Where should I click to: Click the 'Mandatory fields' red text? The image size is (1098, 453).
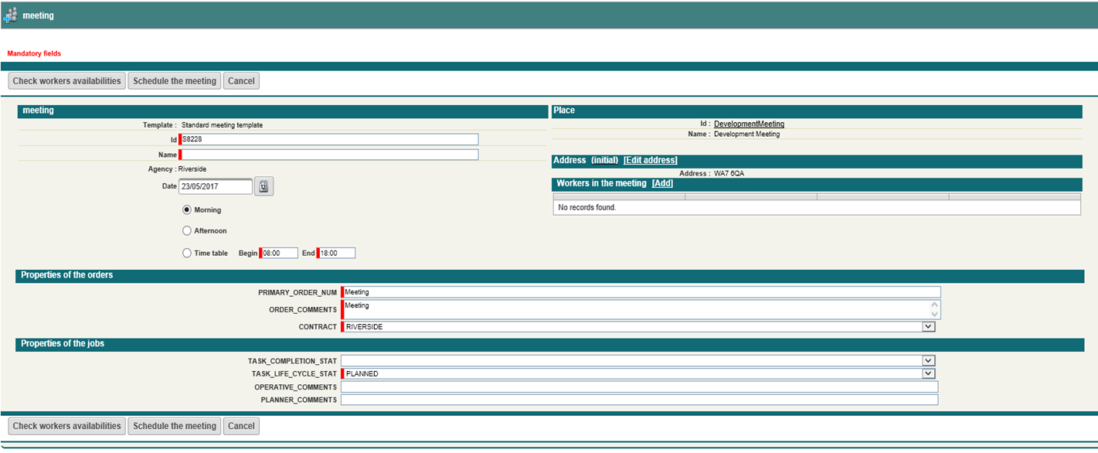pos(34,54)
